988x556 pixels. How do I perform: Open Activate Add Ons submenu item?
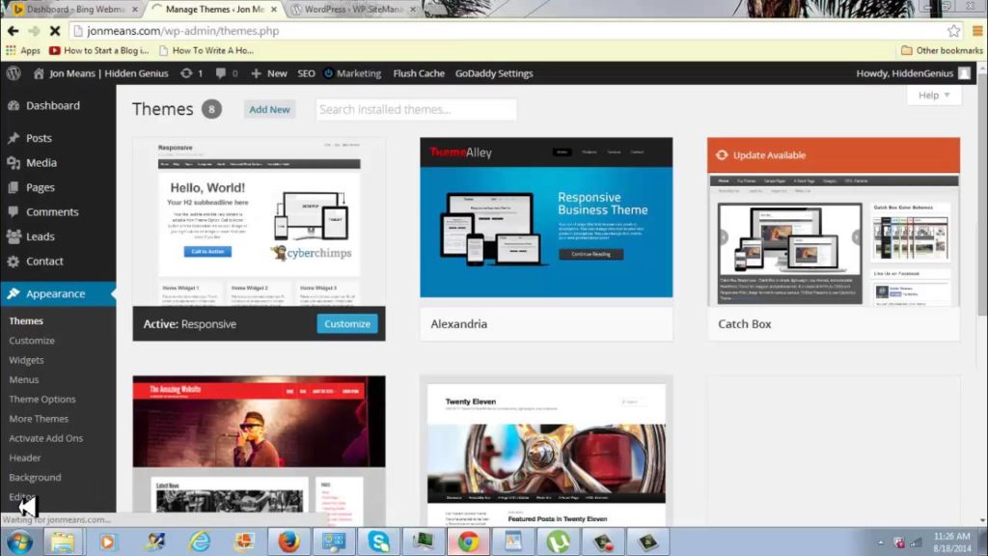45,438
